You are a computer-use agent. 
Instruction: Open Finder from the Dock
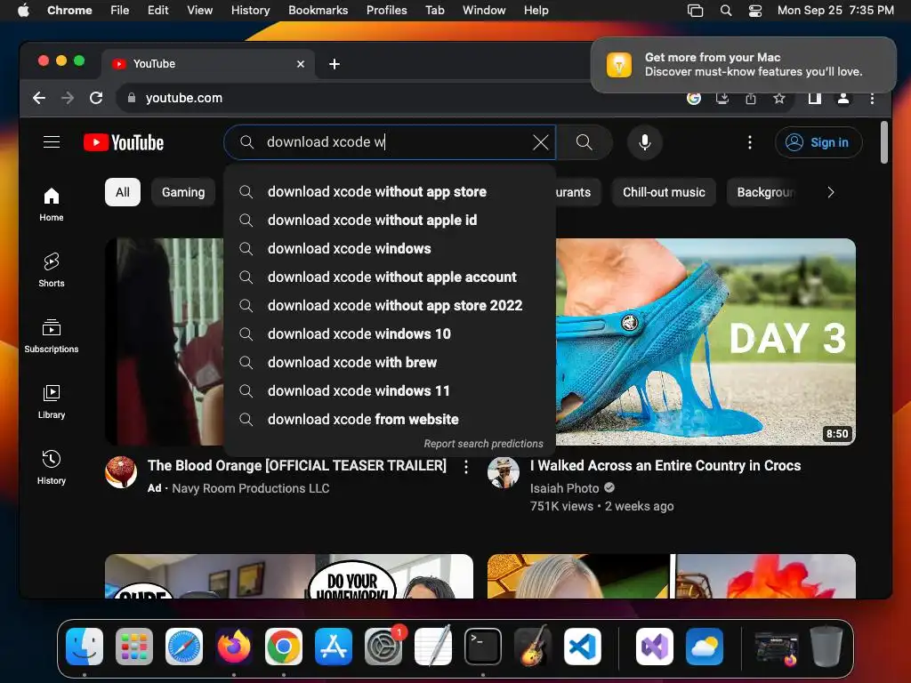click(85, 647)
